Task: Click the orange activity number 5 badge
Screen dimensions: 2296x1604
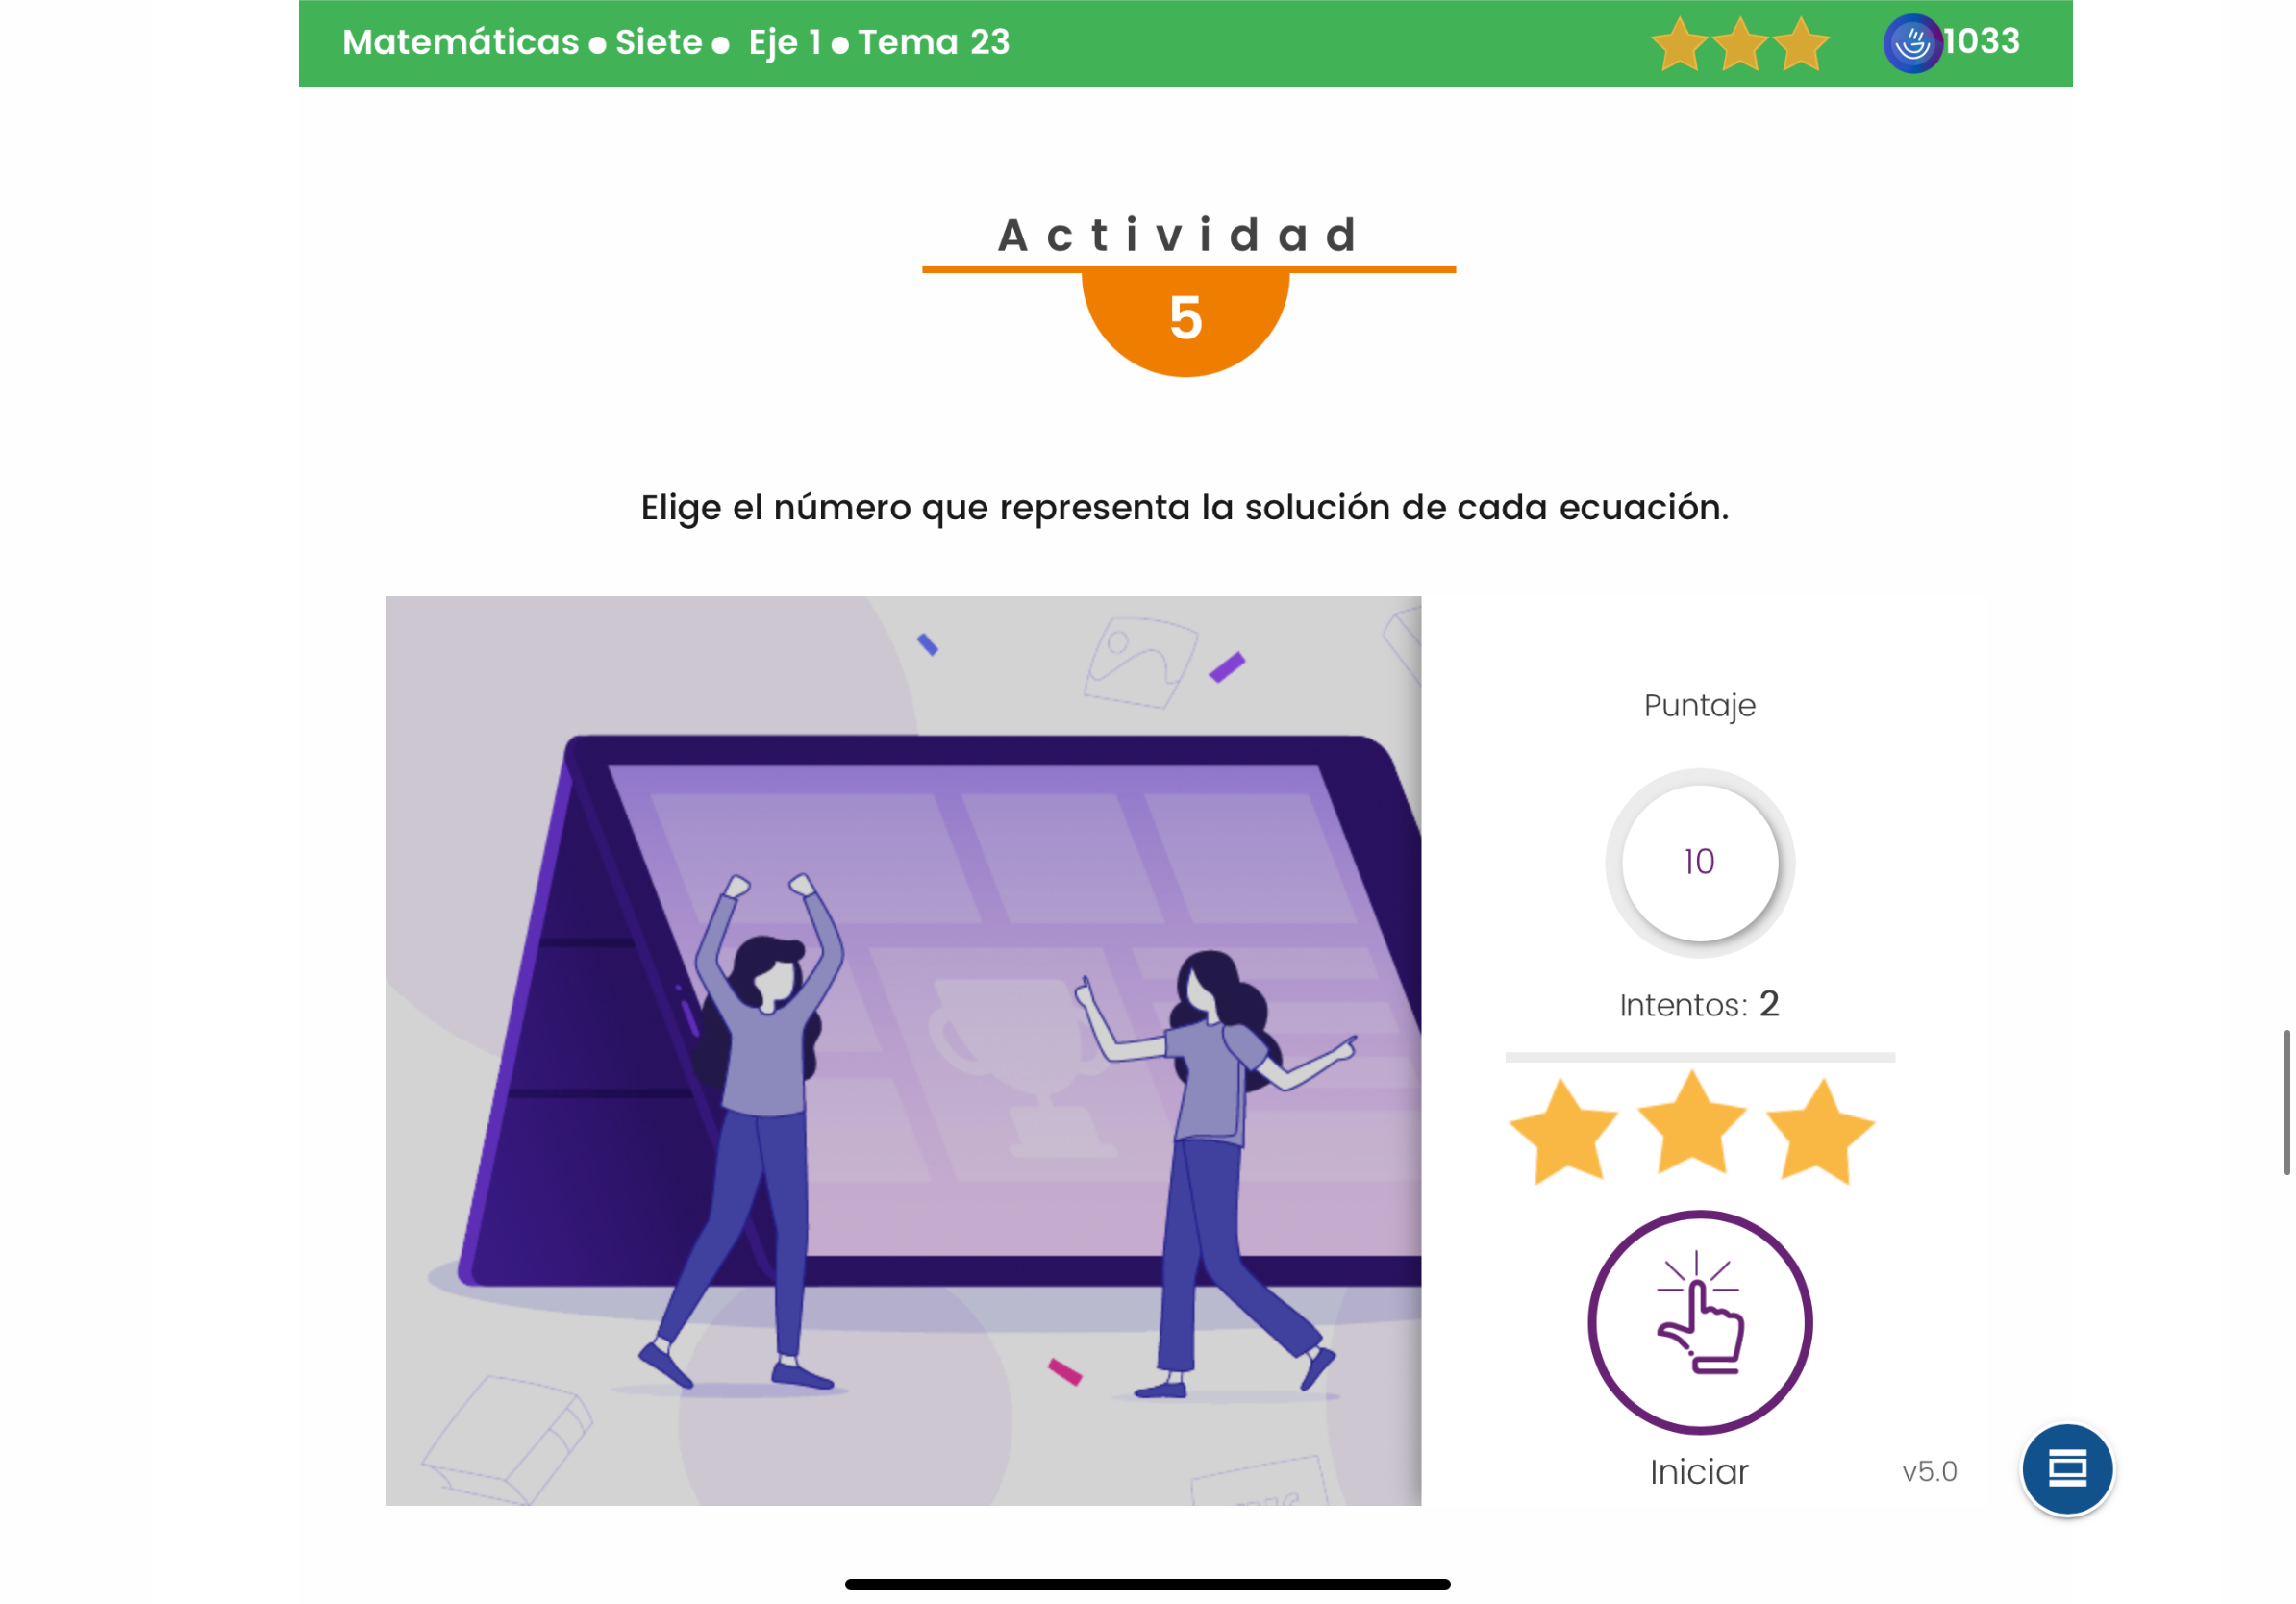Action: tap(1185, 320)
